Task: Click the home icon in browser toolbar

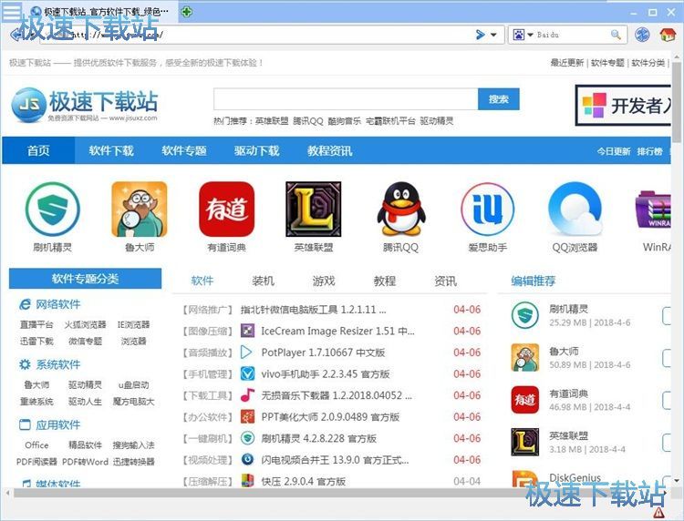Action: 668,35
